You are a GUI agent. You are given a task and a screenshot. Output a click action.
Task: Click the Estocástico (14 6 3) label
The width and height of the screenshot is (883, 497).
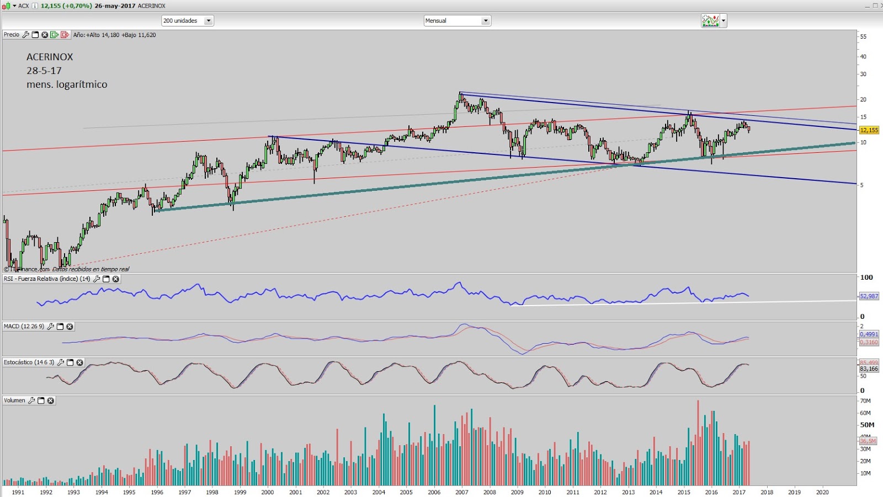29,362
